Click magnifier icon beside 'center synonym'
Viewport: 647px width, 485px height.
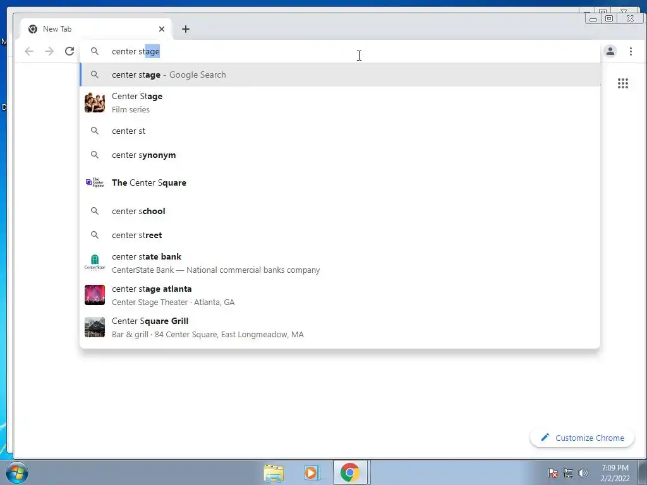(95, 155)
